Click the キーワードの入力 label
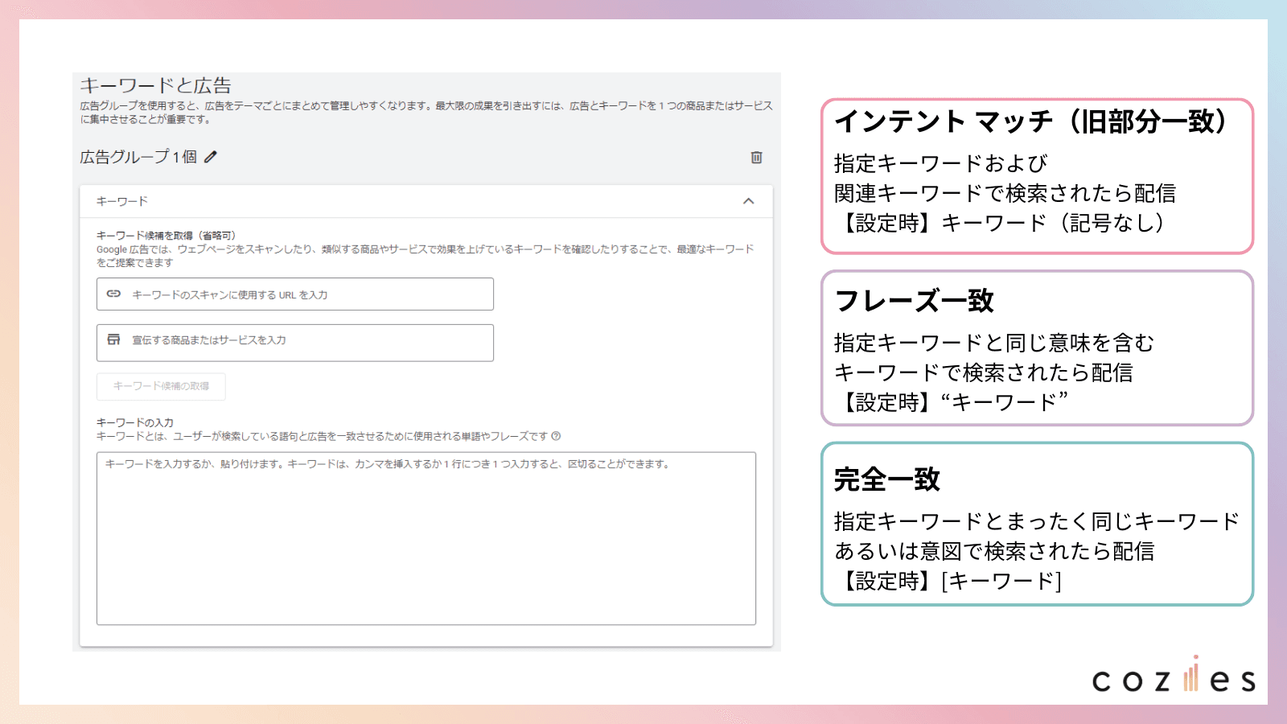Viewport: 1287px width, 724px height. pyautogui.click(x=135, y=422)
